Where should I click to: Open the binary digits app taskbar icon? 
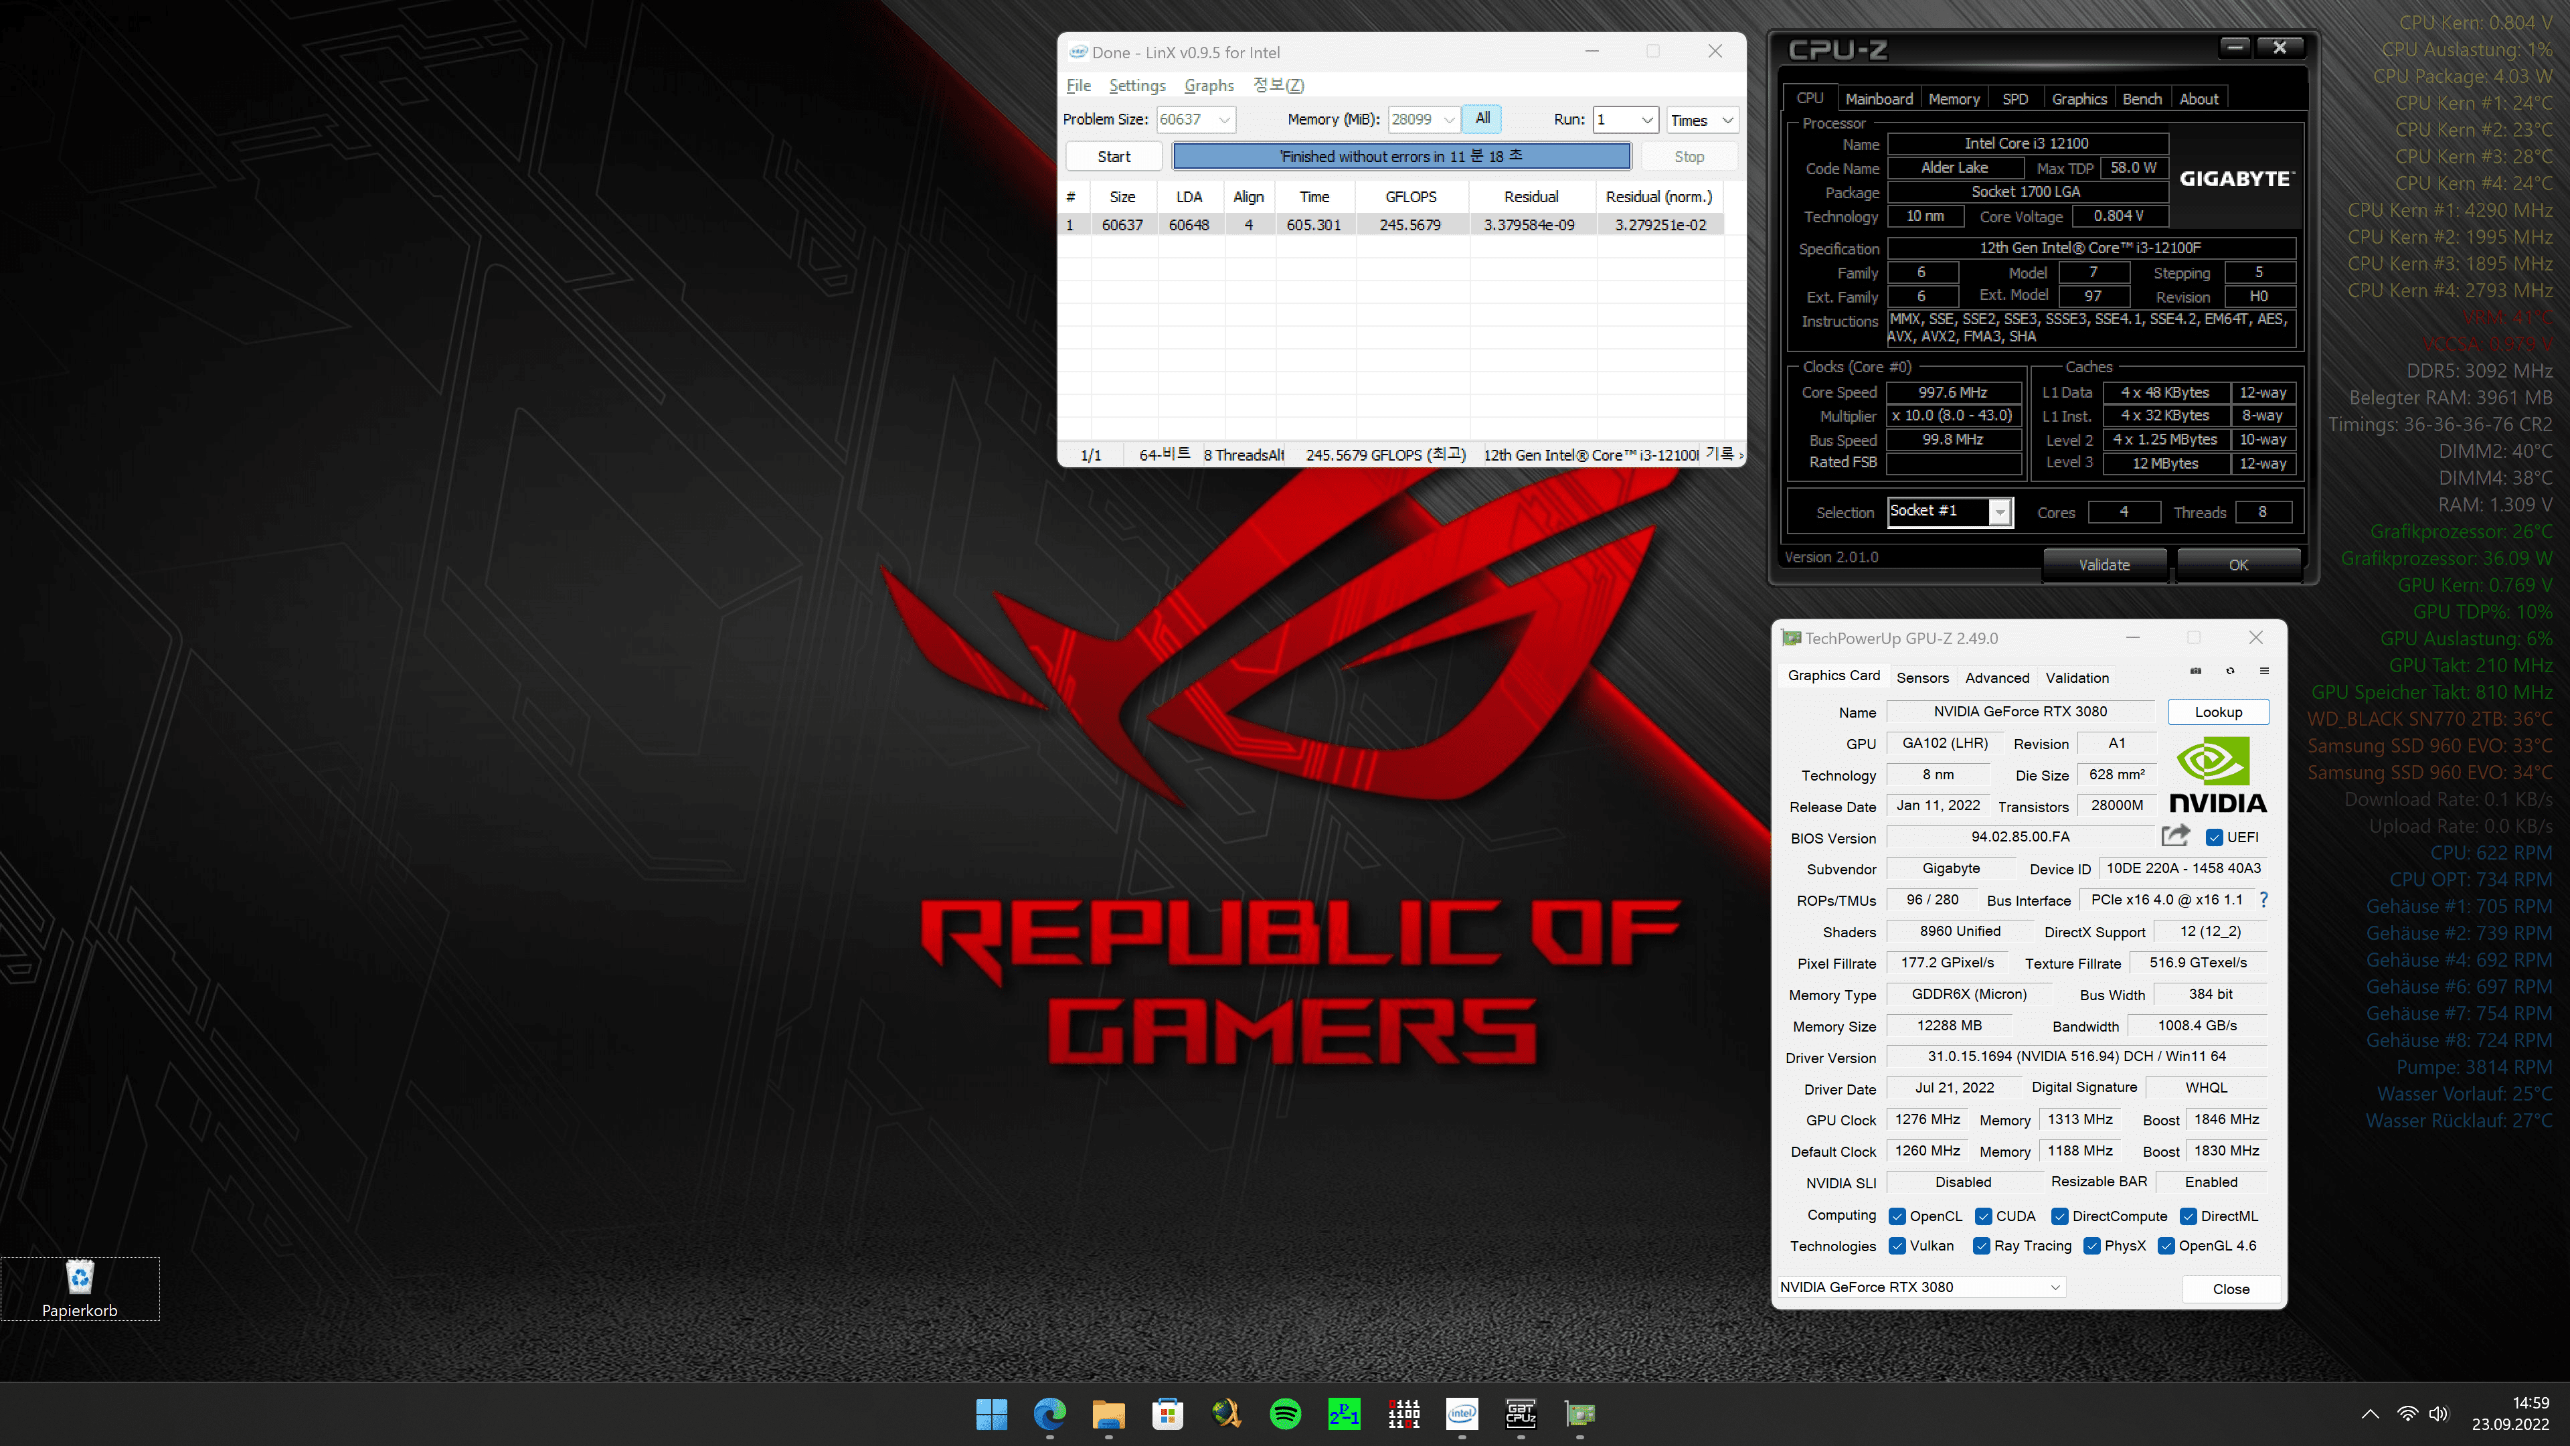[x=1403, y=1414]
